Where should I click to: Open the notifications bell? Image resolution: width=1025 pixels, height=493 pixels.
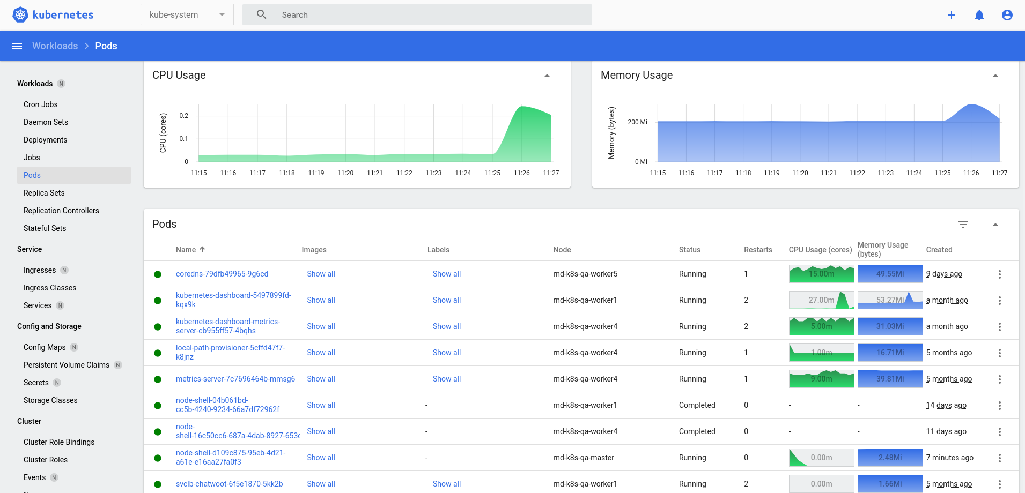click(x=979, y=15)
